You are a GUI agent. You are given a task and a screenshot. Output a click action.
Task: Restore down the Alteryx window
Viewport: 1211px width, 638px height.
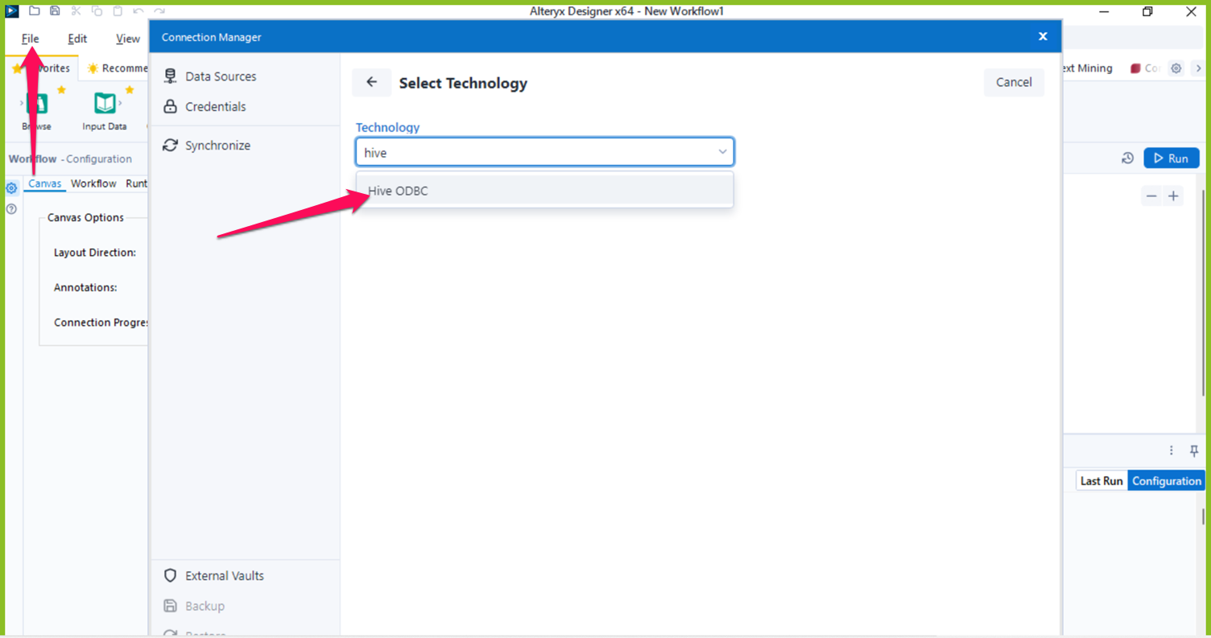coord(1147,11)
